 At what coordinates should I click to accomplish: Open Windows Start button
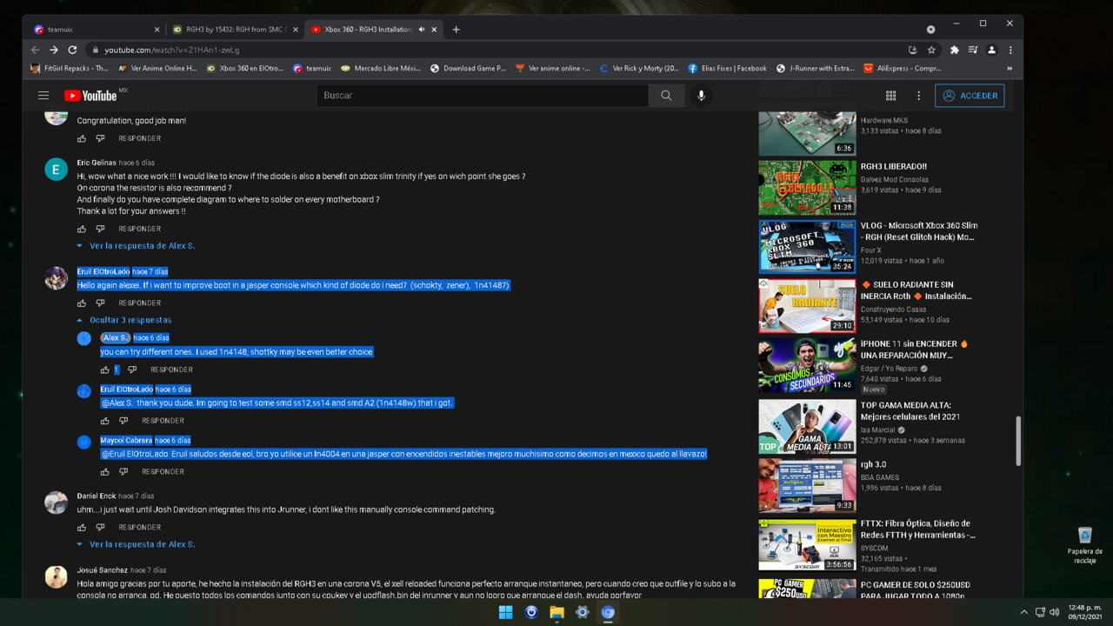tap(505, 612)
